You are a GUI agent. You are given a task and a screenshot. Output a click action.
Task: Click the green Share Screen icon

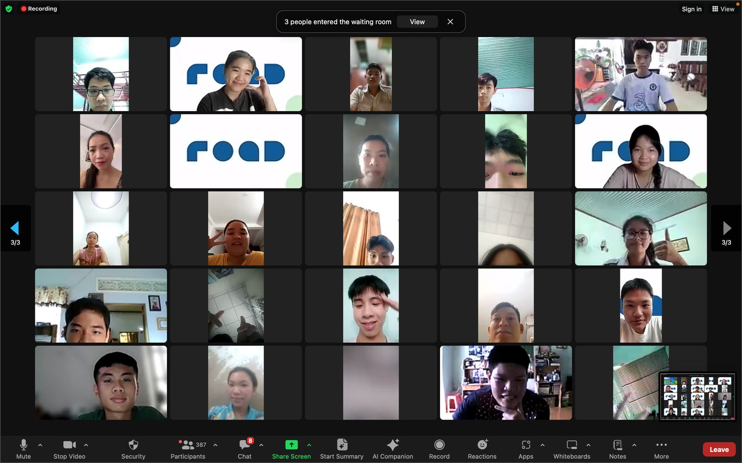click(x=291, y=445)
